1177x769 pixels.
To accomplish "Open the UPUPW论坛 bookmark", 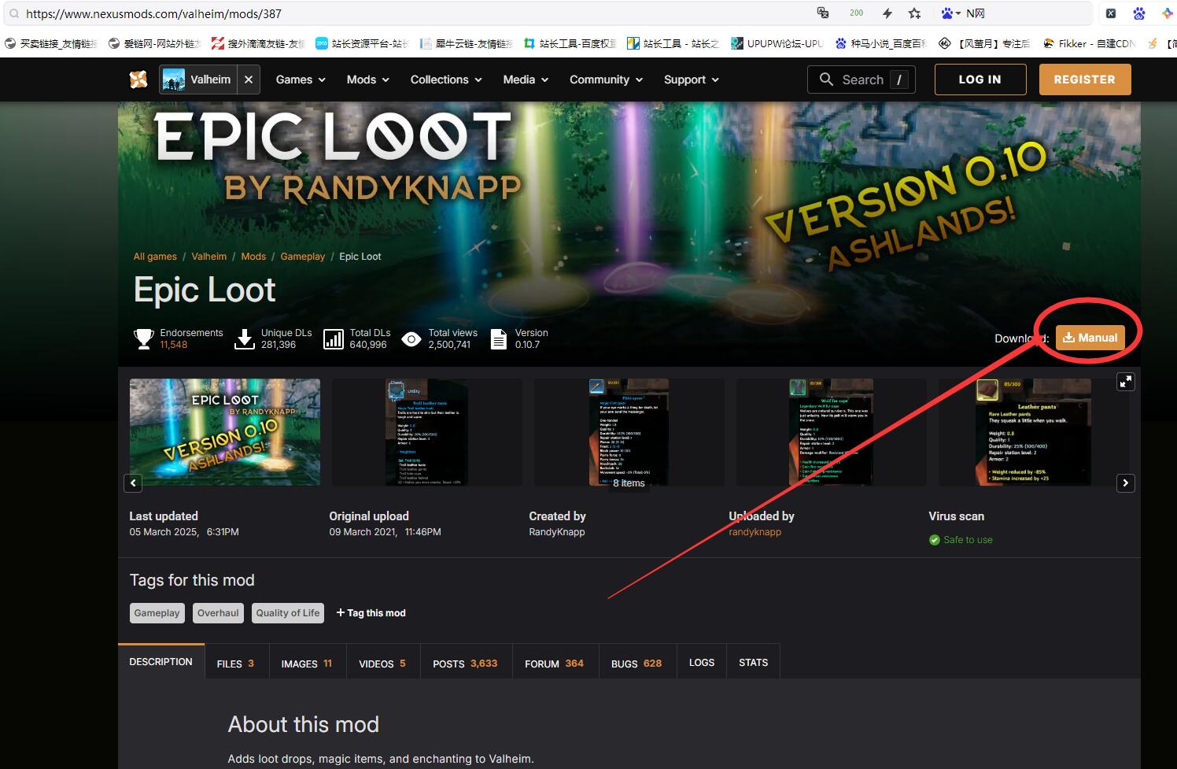I will tap(777, 44).
